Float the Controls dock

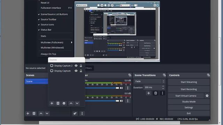[208, 75]
